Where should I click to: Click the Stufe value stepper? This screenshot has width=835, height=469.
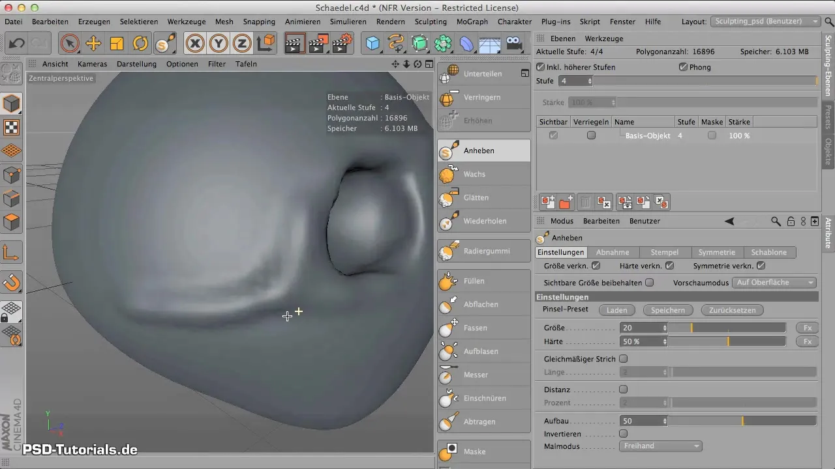[590, 81]
